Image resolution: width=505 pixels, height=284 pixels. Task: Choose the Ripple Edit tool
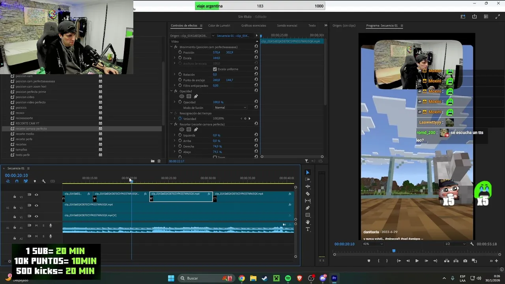(308, 187)
